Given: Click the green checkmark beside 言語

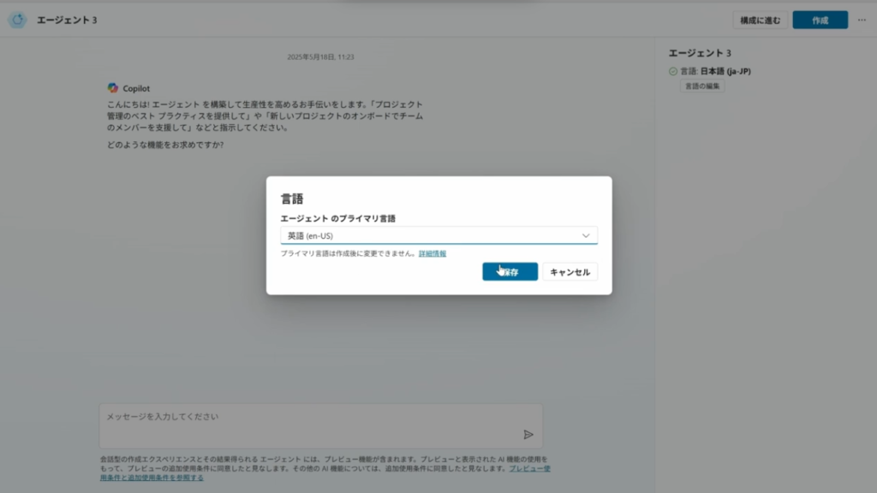Looking at the screenshot, I should 673,72.
